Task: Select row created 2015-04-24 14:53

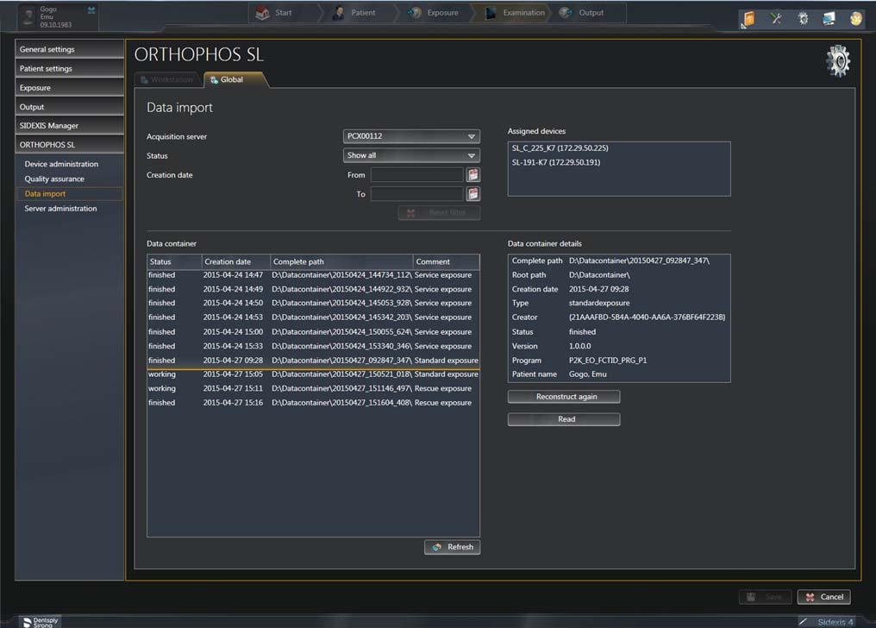Action: (x=313, y=317)
